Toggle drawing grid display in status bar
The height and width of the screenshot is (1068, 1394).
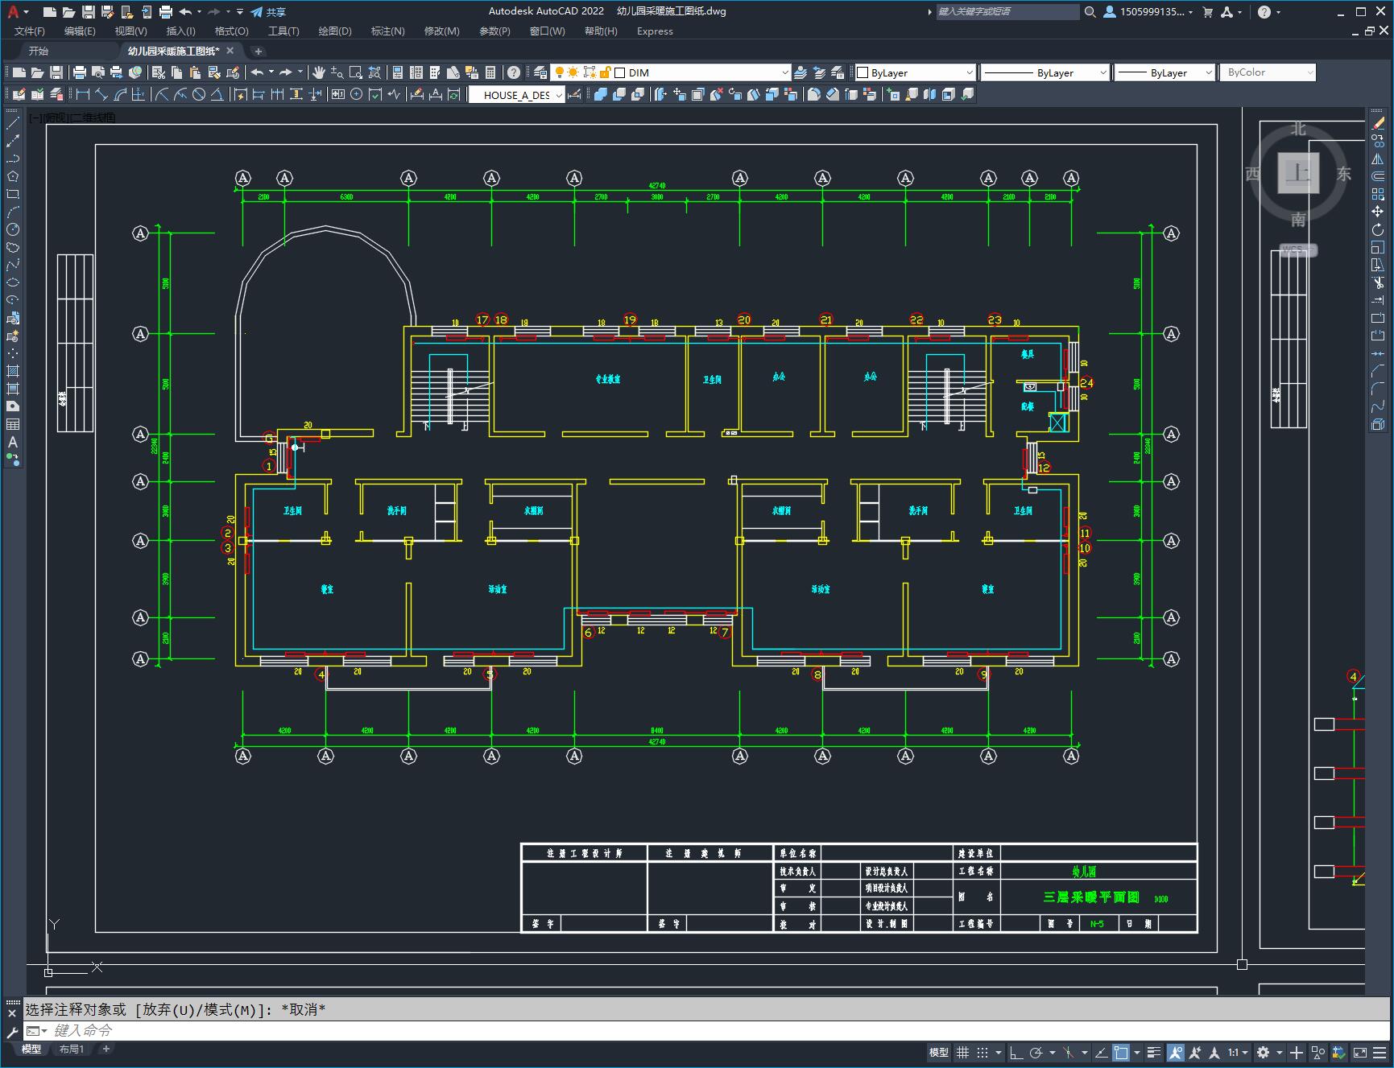pos(962,1052)
